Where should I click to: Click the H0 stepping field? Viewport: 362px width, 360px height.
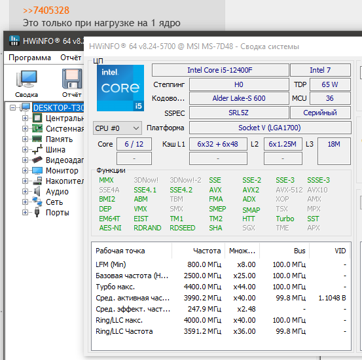pos(239,84)
